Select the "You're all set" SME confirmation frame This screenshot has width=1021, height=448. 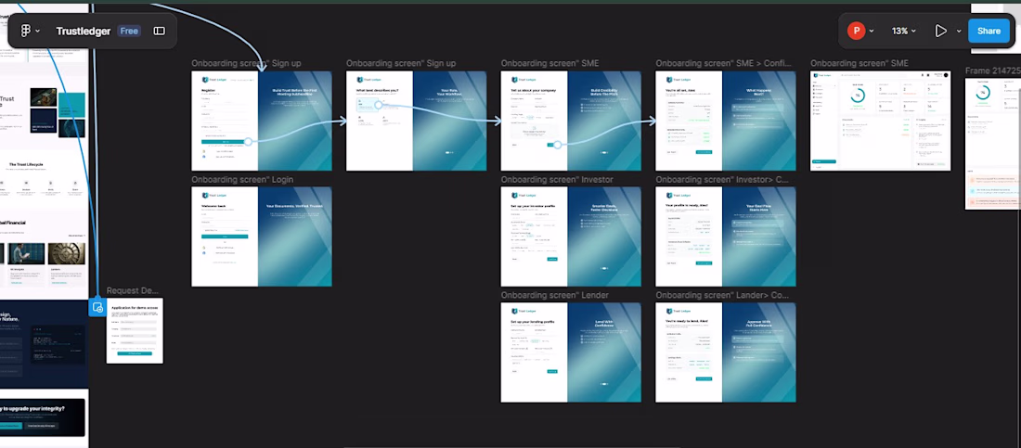726,121
